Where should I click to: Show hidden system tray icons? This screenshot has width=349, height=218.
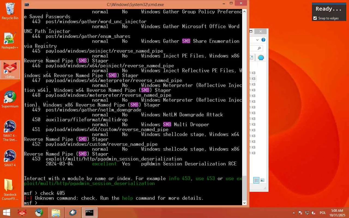coord(294,213)
